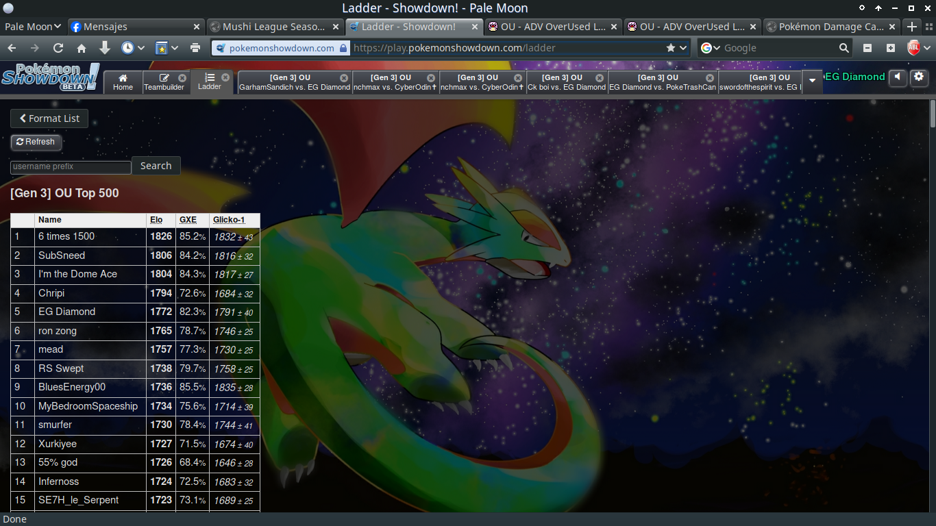Close the Ladder Showdown tab

pyautogui.click(x=225, y=77)
